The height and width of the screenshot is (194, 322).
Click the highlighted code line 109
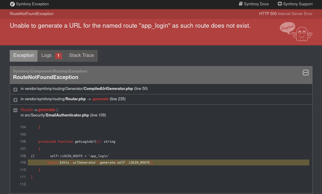tap(169, 162)
